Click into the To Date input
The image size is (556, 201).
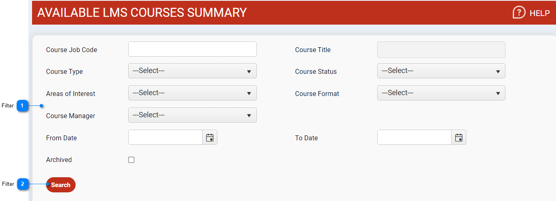click(x=414, y=137)
